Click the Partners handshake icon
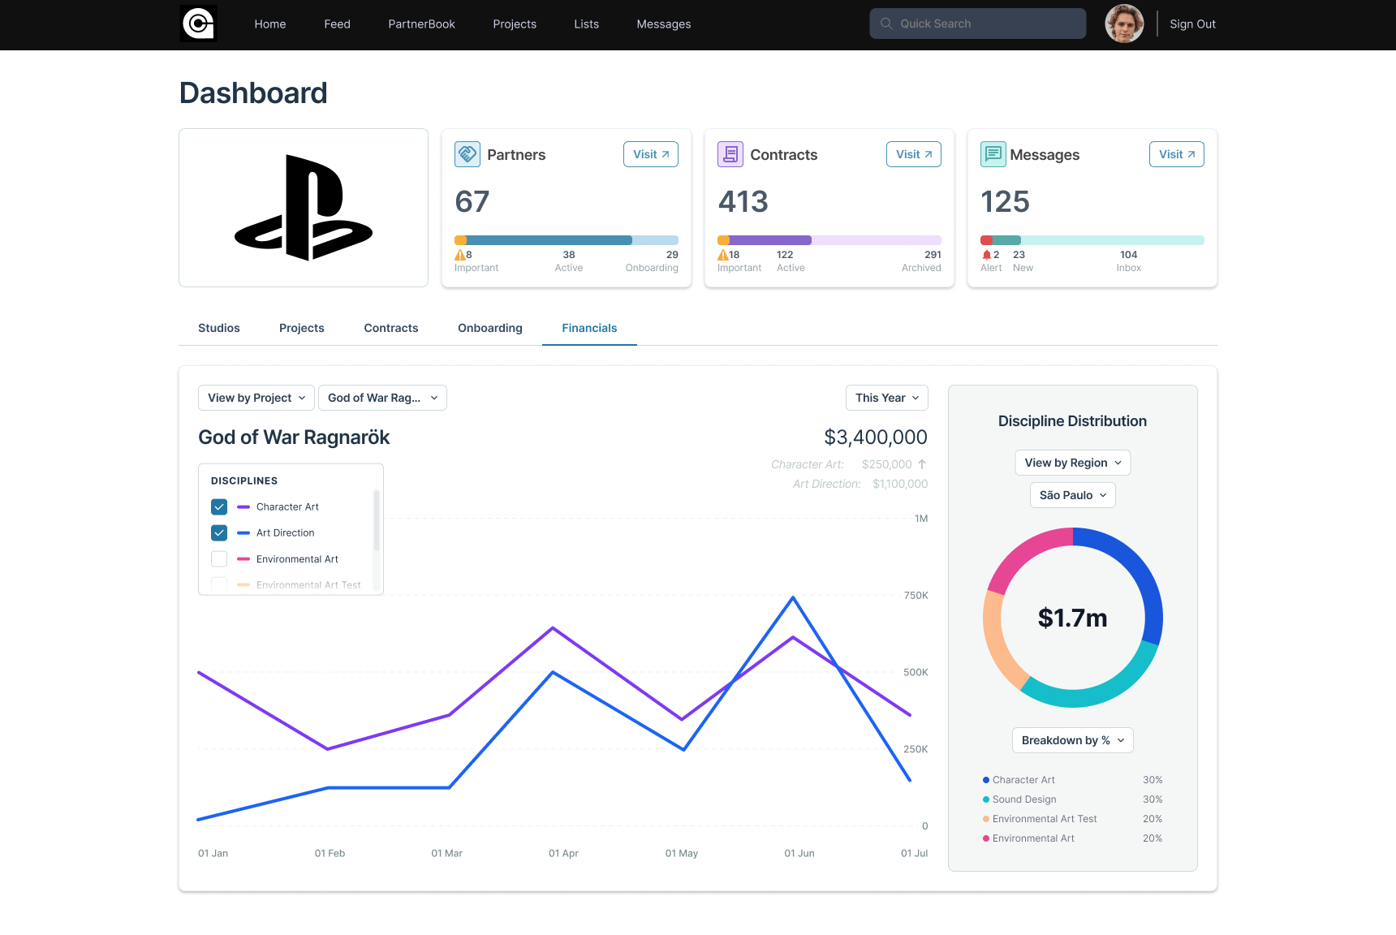 (x=467, y=154)
